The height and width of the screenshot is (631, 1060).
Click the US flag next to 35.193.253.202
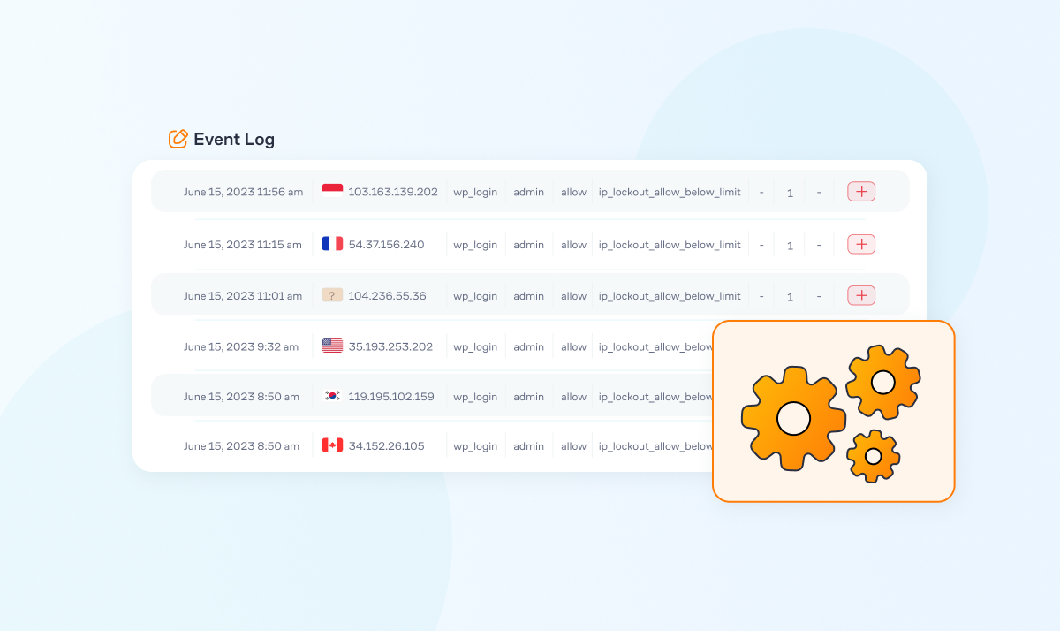click(331, 346)
